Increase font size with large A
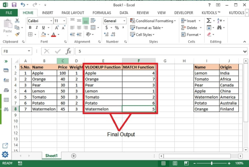The height and width of the screenshot is (167, 249). pos(57,28)
